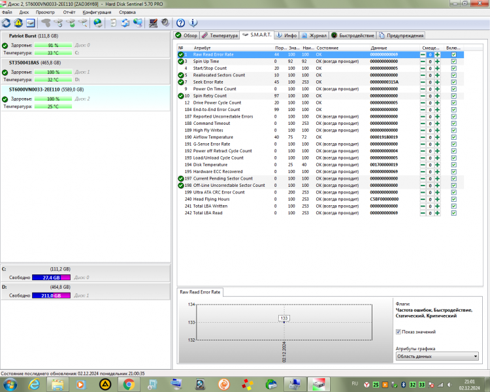This screenshot has height=392, width=490.
Task: Open the Быстродействие tab
Action: [353, 35]
